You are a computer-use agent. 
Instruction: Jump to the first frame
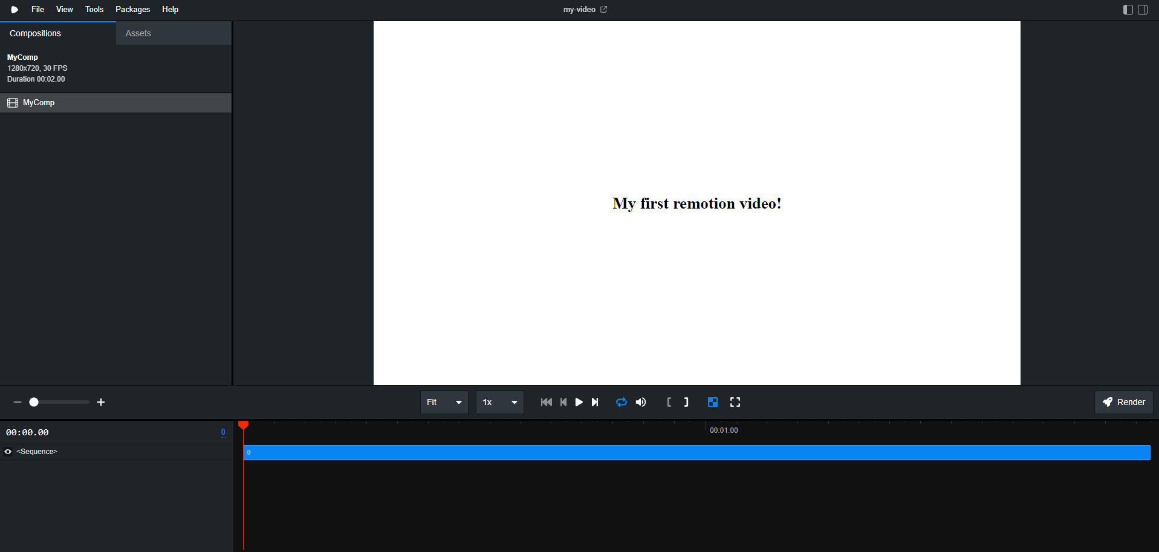(546, 402)
